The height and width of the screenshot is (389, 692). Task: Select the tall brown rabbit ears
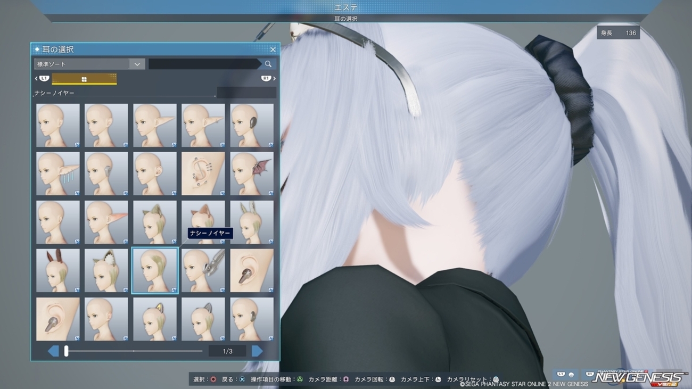point(58,271)
